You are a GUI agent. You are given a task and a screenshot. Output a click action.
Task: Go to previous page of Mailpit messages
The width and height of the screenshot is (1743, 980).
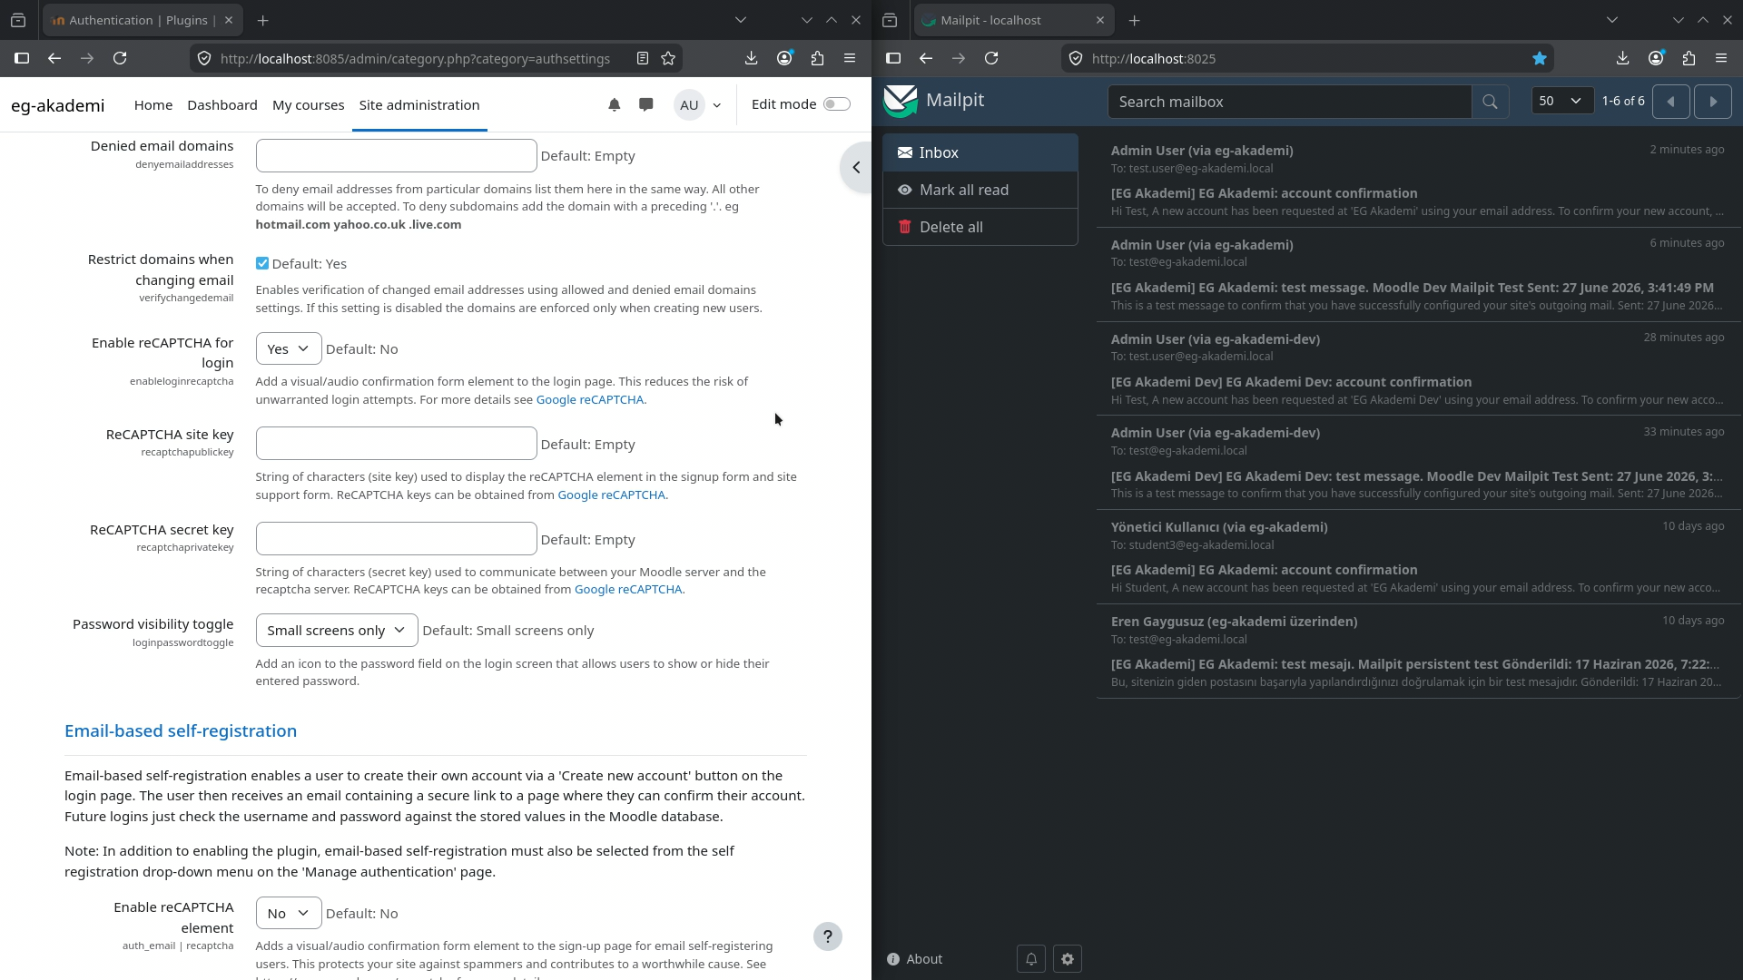pos(1670,102)
